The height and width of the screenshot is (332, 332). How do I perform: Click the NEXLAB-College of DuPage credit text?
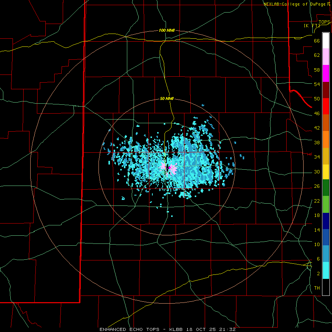[x=295, y=4]
